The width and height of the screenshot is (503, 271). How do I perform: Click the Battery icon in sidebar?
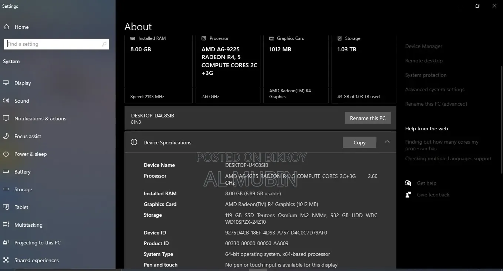pyautogui.click(x=6, y=172)
